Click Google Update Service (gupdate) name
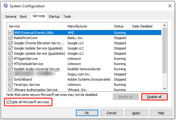Viewport: 176px width, 120px height. [x=38, y=48]
